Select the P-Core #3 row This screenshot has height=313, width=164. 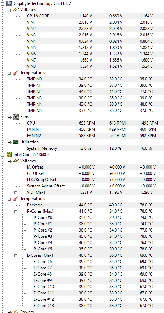pos(98,236)
